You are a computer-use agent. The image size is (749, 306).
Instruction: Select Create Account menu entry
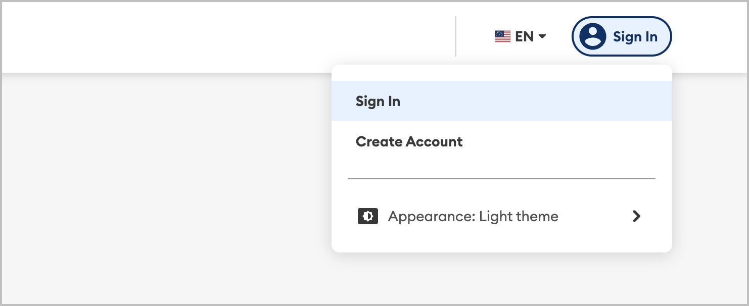click(x=502, y=141)
